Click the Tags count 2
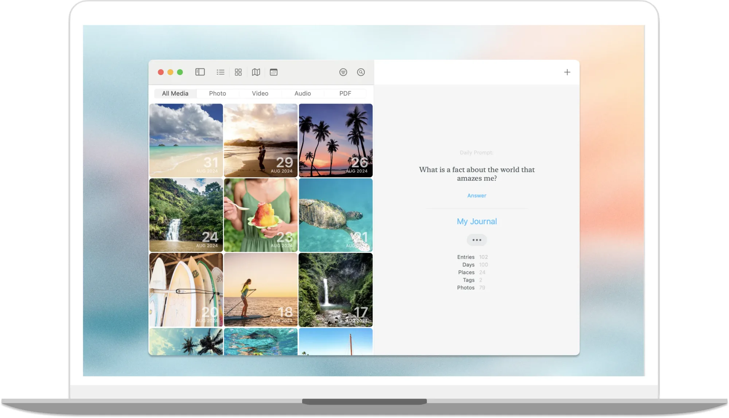Screen dimensions: 729x418 coord(481,280)
